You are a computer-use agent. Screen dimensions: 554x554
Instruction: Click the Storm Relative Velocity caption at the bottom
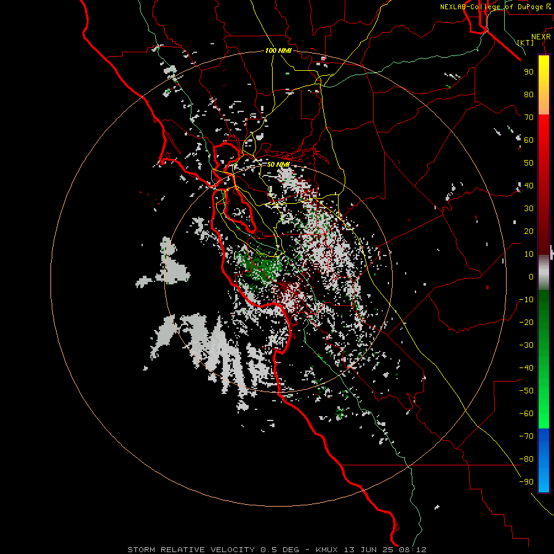pyautogui.click(x=276, y=550)
